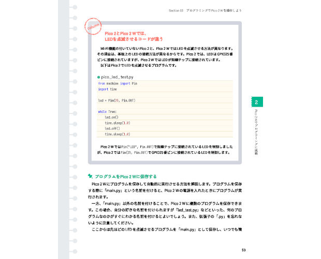The height and width of the screenshot is (259, 321).
Task: Click the green bullet beside pico_led_test.py
Action: (x=98, y=77)
